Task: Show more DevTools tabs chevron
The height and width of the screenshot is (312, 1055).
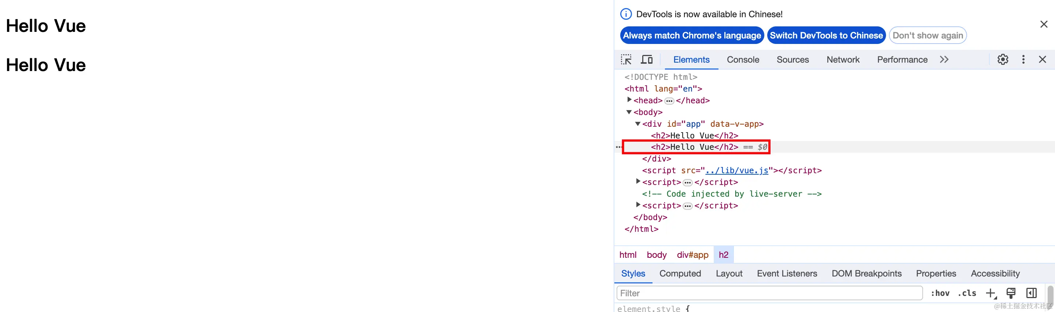Action: coord(944,60)
